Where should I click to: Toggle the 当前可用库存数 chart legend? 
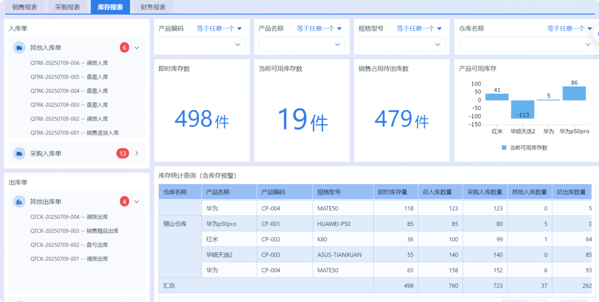point(525,148)
